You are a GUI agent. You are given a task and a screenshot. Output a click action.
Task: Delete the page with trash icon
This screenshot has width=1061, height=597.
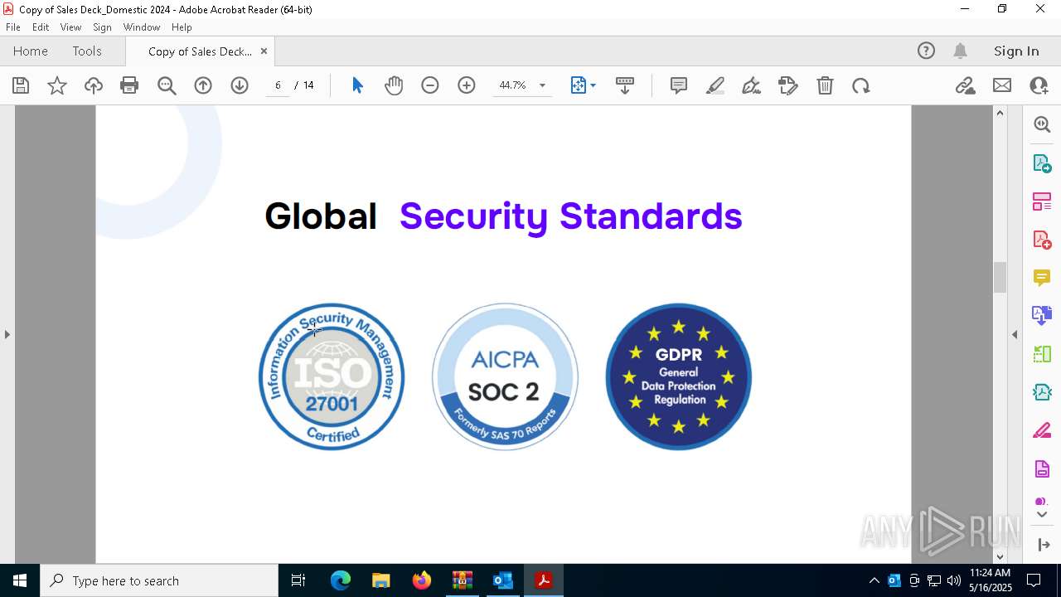click(825, 85)
